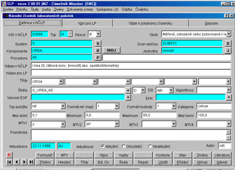
Task: Click the K lookup button beside Komponenta
Action: tap(98, 50)
